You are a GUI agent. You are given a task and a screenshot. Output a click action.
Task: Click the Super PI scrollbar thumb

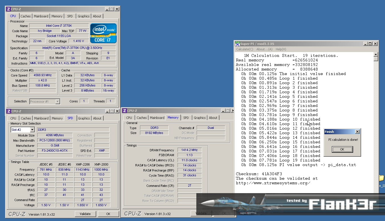(376, 59)
